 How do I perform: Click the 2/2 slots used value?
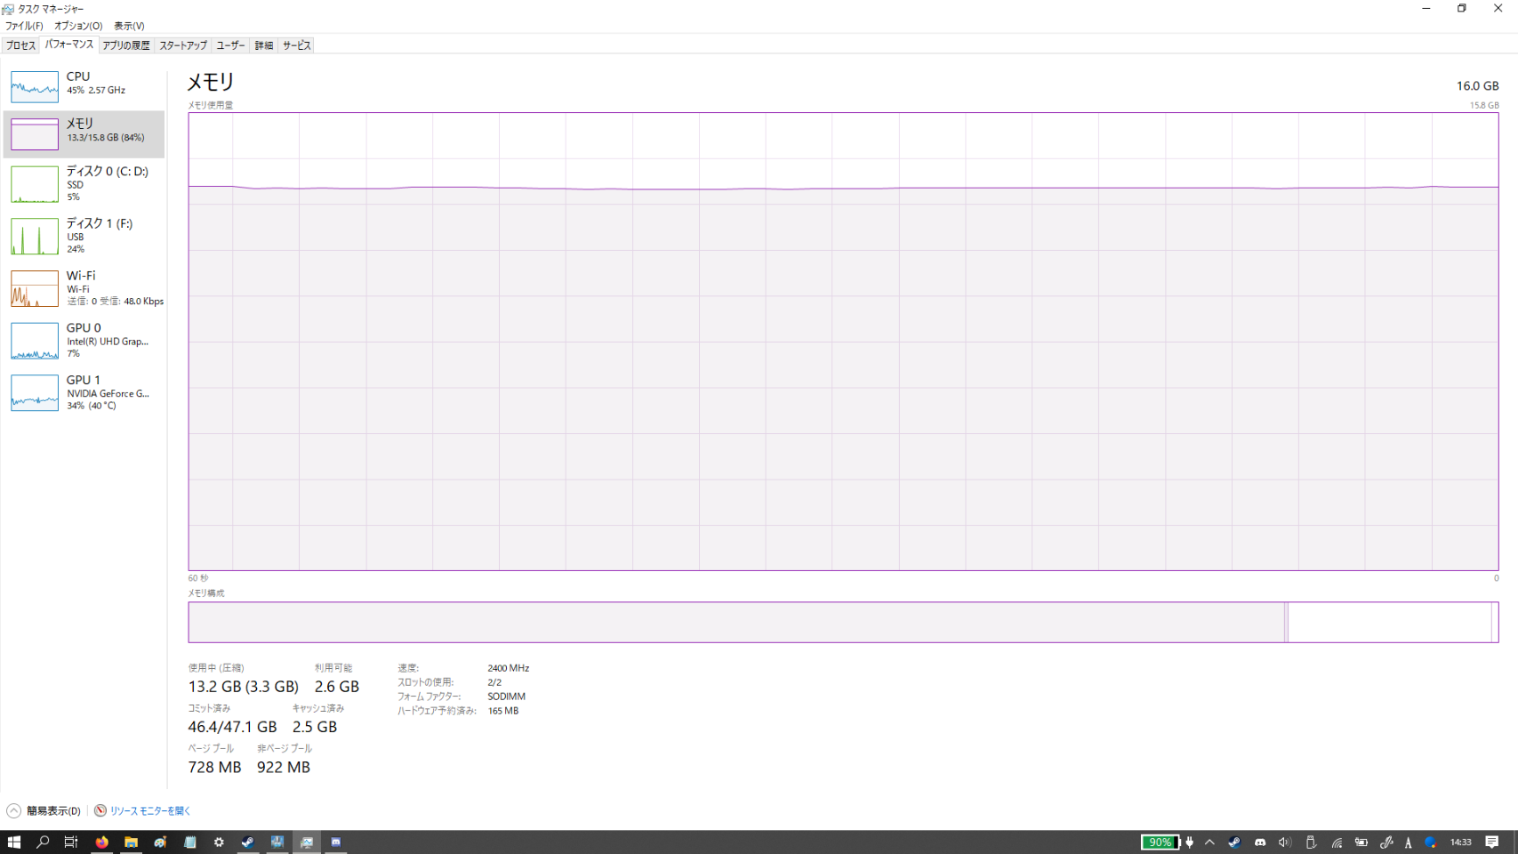494,682
